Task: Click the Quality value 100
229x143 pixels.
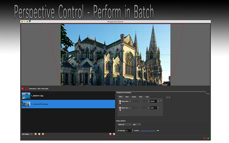Action: point(158,130)
